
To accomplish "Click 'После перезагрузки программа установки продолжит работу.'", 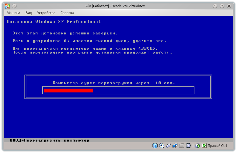I will pos(92,53).
